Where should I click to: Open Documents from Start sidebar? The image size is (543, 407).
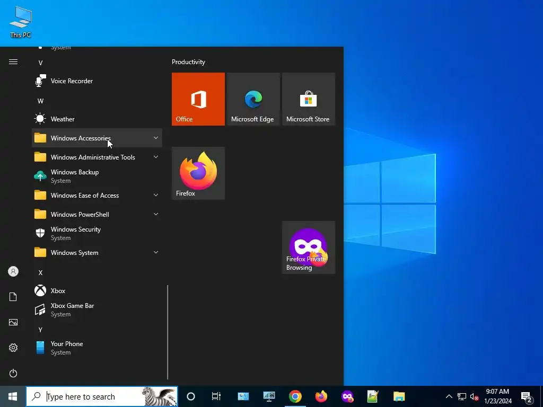[13, 297]
